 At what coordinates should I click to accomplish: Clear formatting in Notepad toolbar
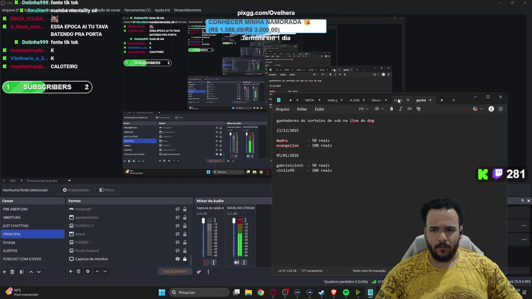(418, 109)
